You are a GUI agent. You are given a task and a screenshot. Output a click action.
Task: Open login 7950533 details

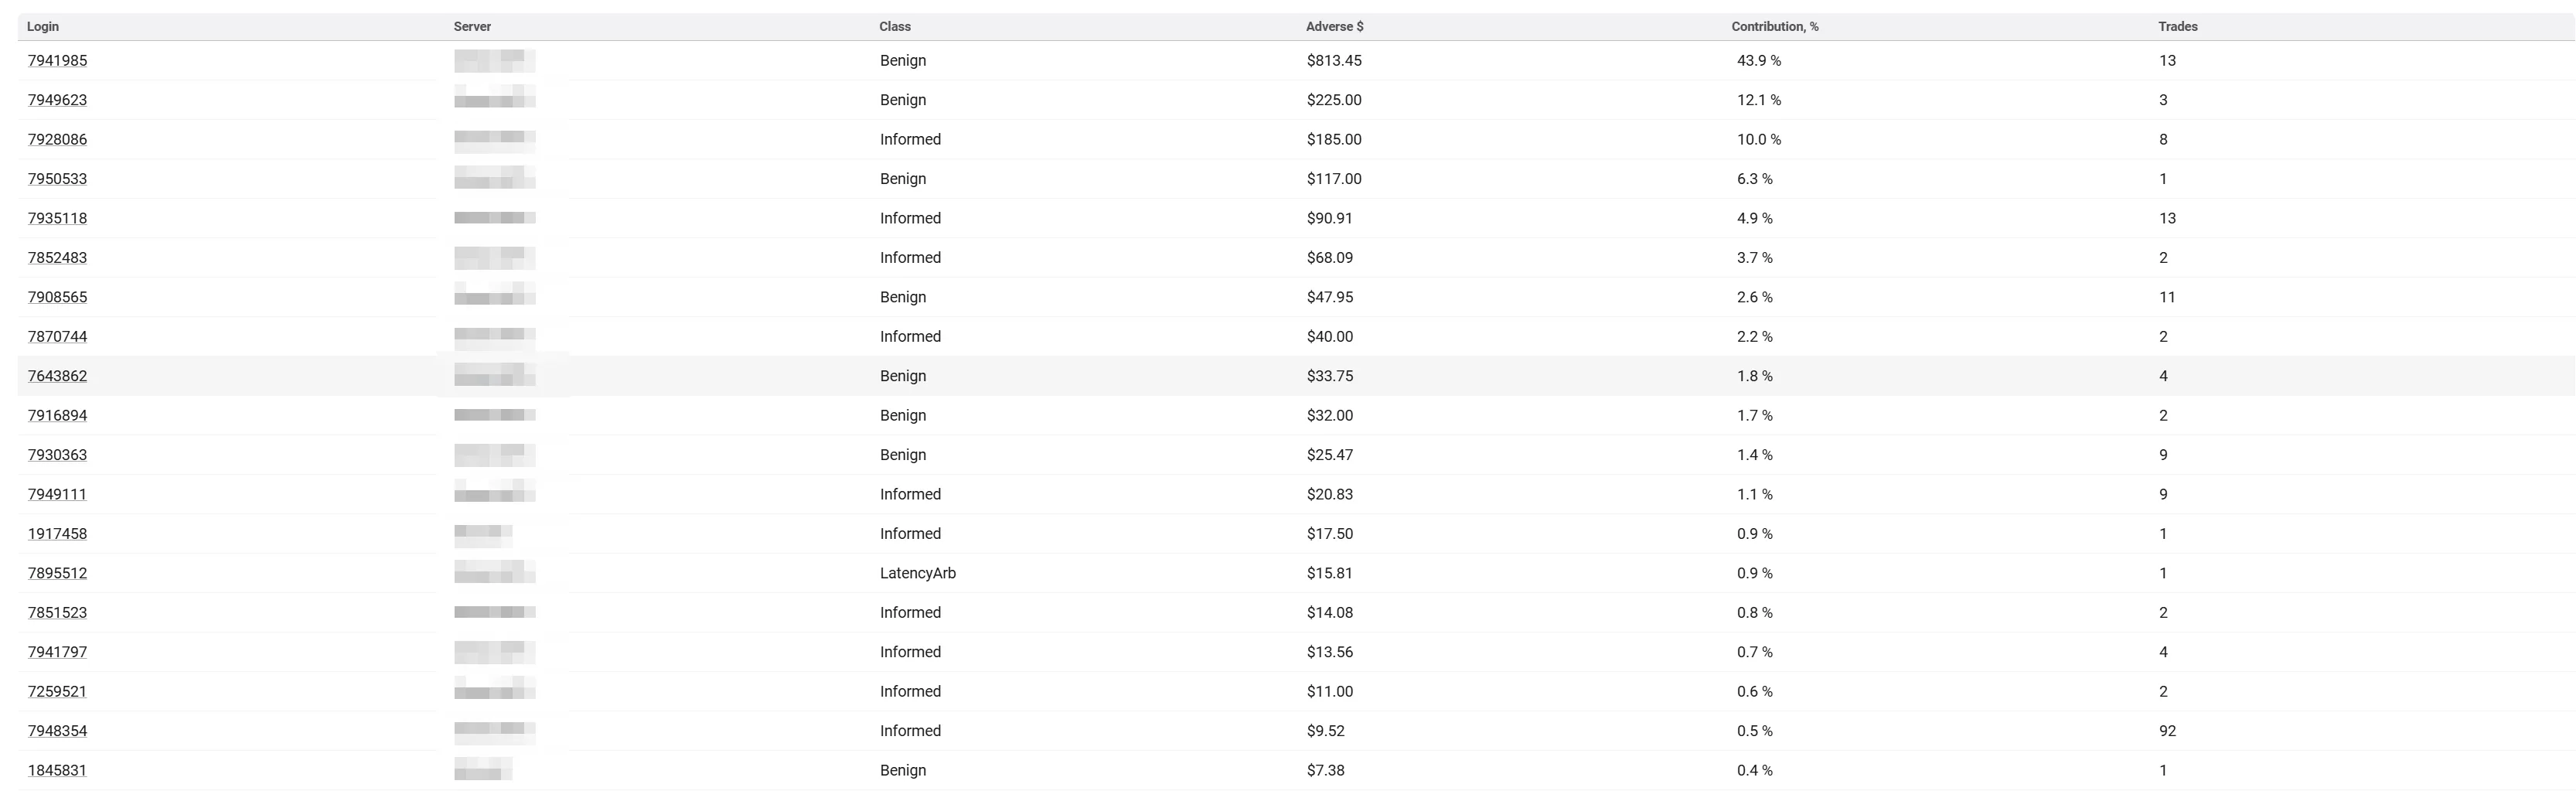point(57,179)
